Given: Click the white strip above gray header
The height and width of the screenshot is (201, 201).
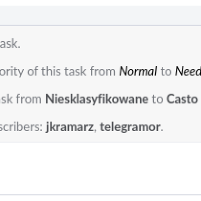Looking at the screenshot, I should click(x=100, y=3).
